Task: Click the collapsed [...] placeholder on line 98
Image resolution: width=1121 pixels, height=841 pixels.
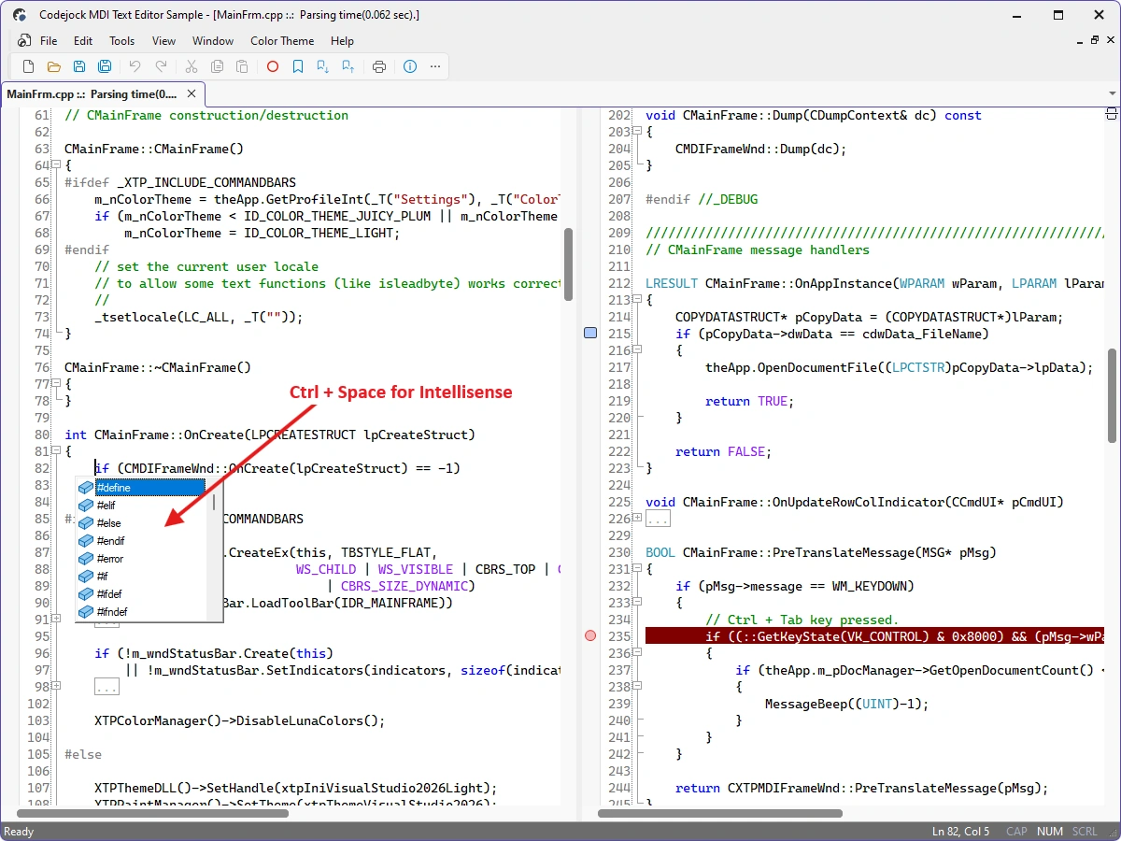Action: click(107, 687)
